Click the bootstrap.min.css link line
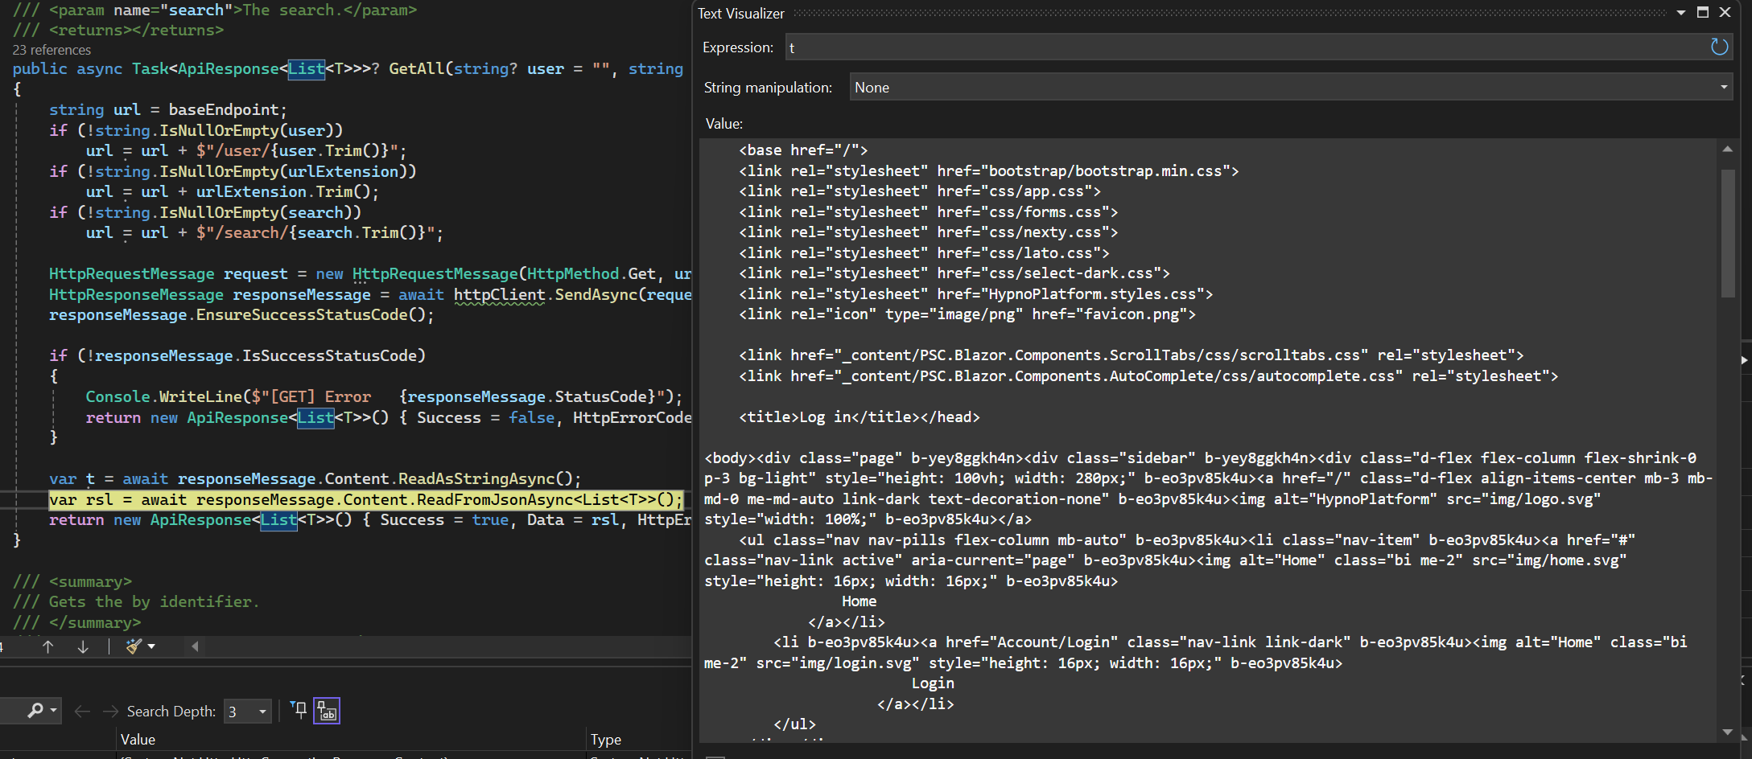 click(x=989, y=171)
